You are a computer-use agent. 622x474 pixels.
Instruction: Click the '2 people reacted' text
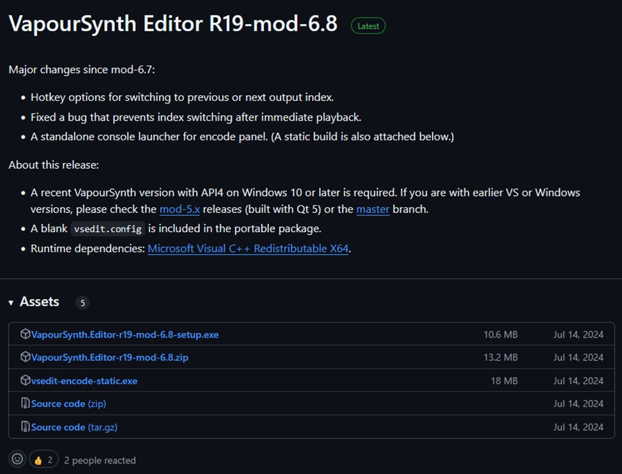point(100,460)
